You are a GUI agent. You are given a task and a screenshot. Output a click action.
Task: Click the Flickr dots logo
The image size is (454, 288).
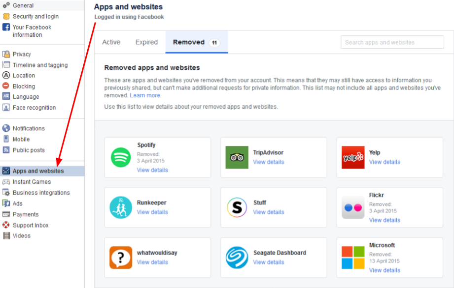pos(353,207)
